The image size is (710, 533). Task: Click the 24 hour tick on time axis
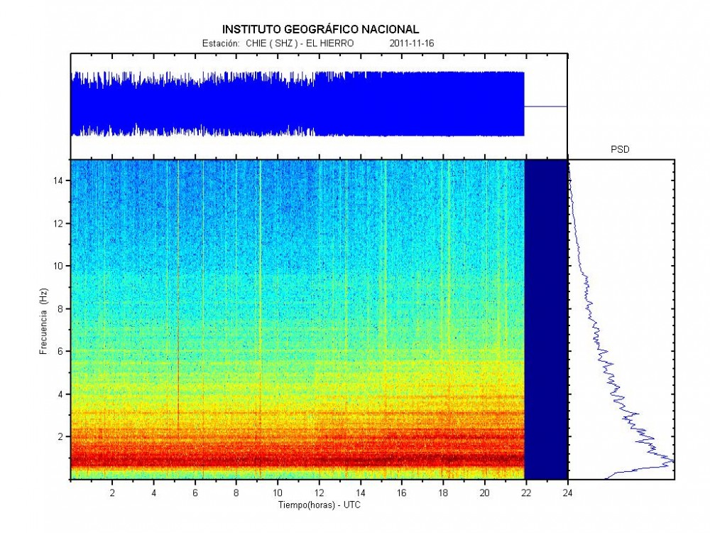point(567,492)
